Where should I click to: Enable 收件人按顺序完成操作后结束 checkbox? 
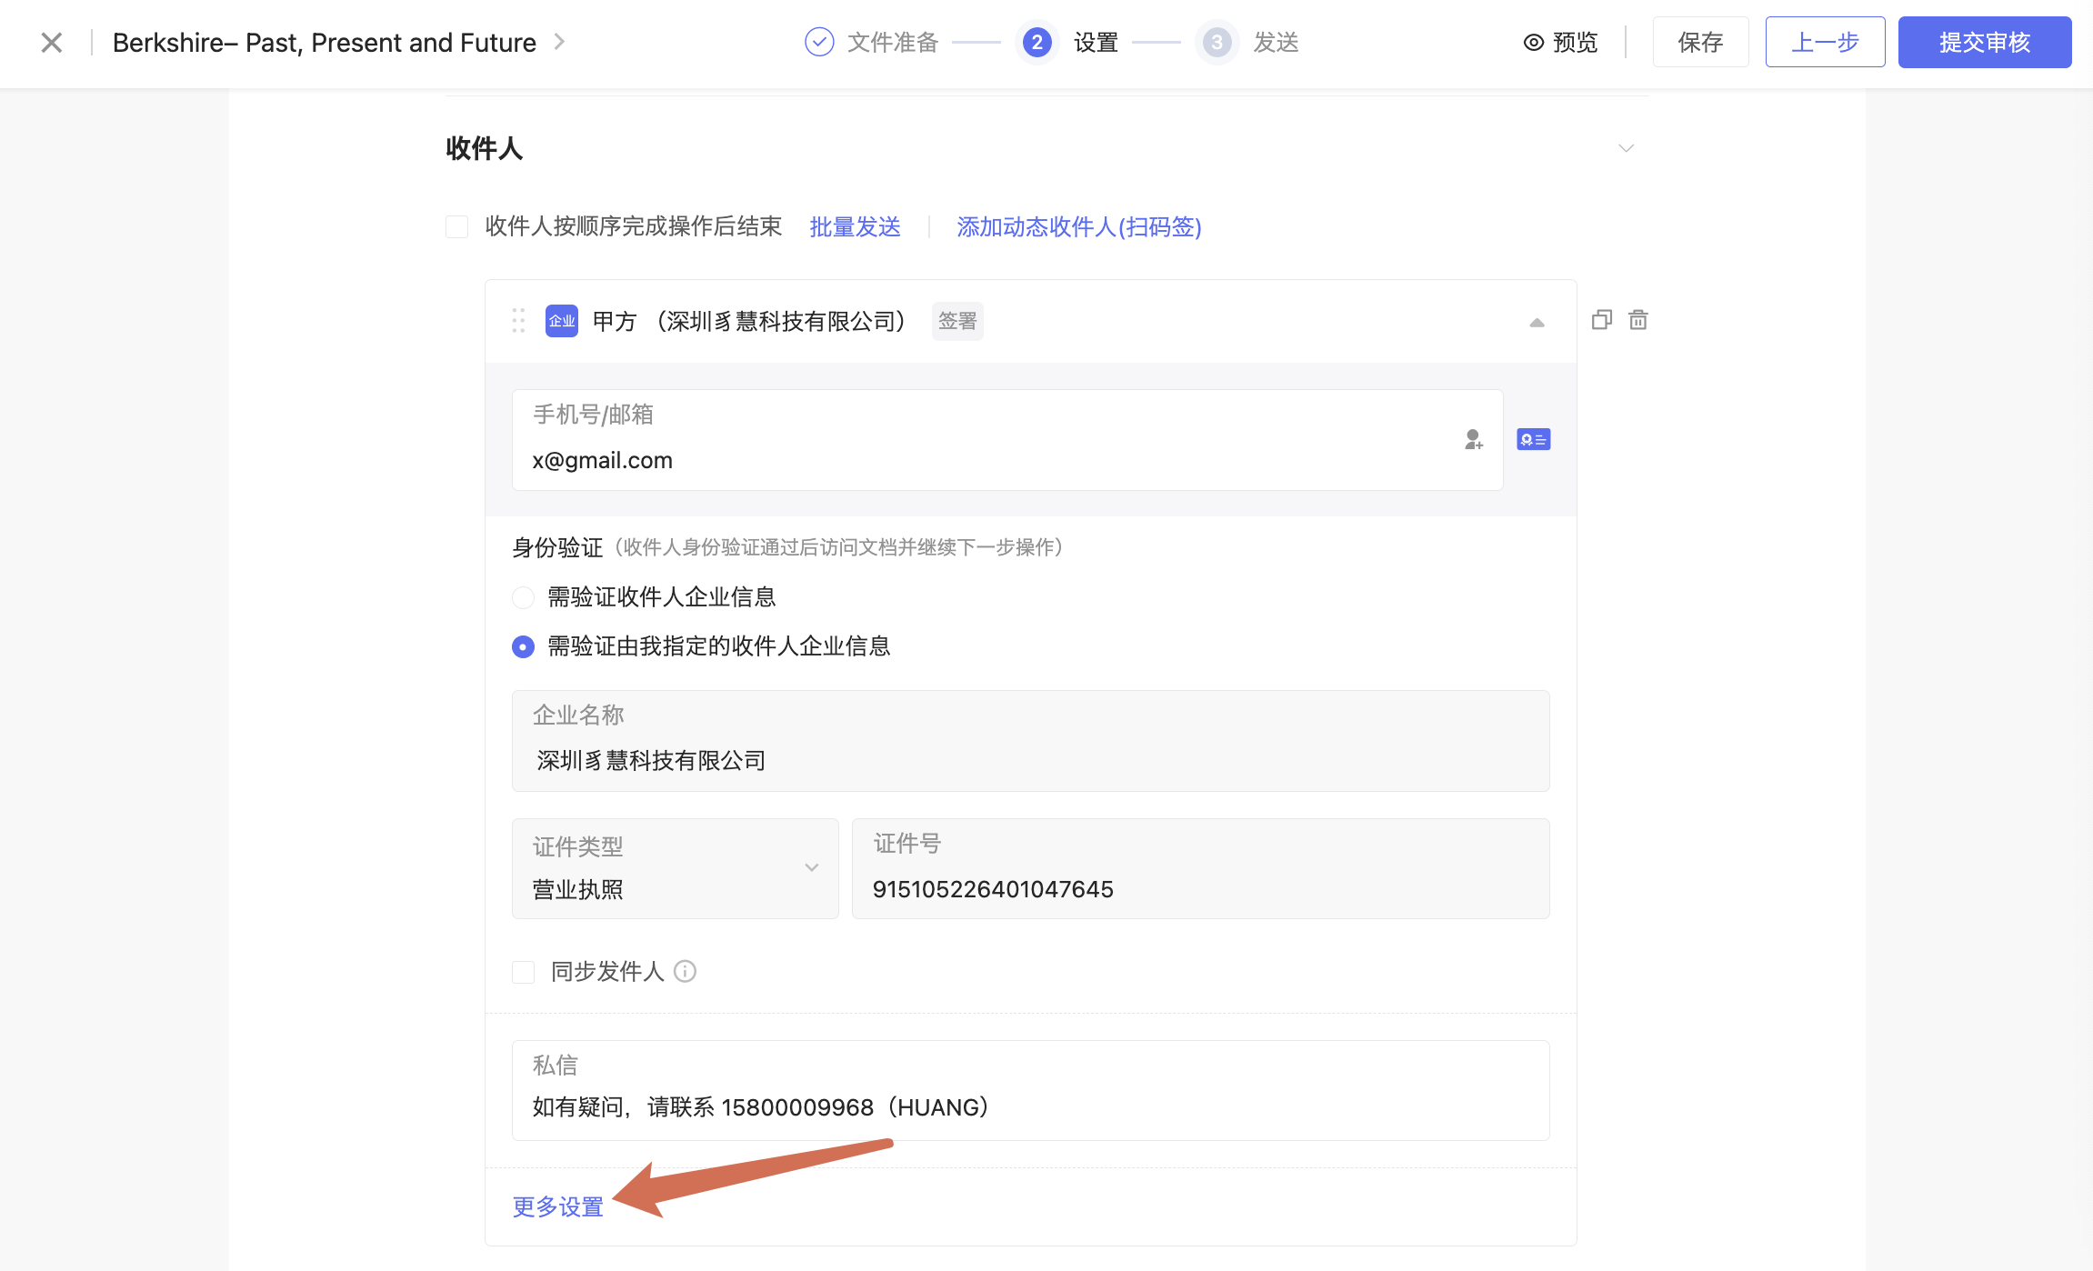point(456,226)
